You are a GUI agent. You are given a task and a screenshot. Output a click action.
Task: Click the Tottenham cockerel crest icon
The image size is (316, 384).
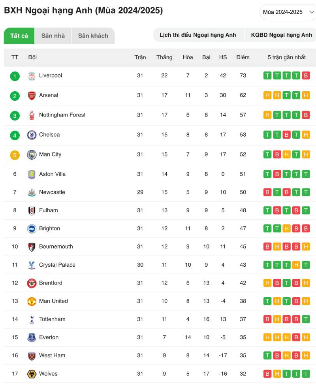32,320
